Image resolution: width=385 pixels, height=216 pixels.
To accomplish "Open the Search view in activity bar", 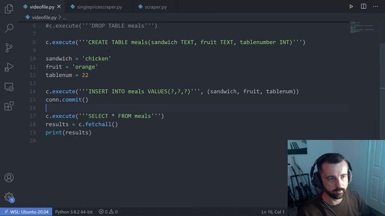I will pos(9,28).
